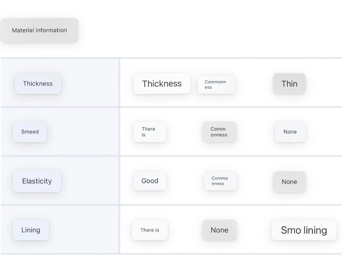This screenshot has width=342, height=270.
Task: Click the Lining row label
Action: 31,230
